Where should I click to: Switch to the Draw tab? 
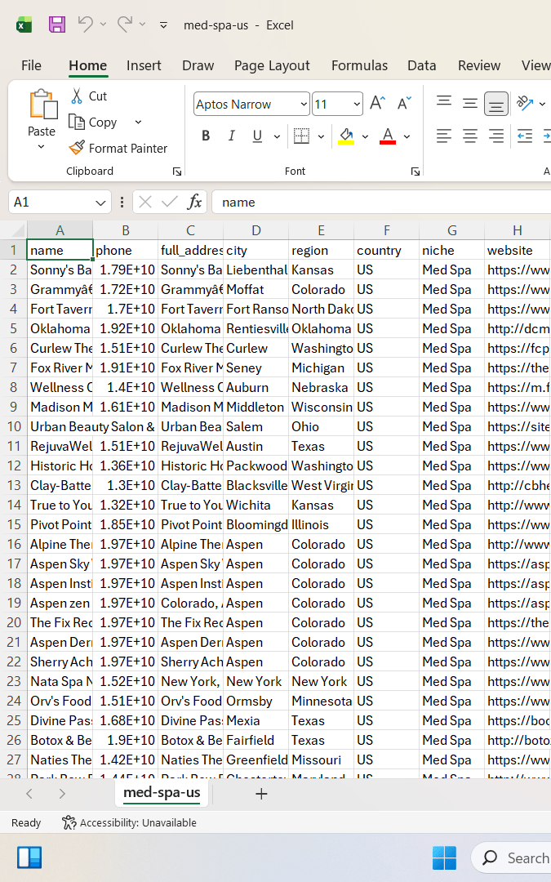point(198,66)
